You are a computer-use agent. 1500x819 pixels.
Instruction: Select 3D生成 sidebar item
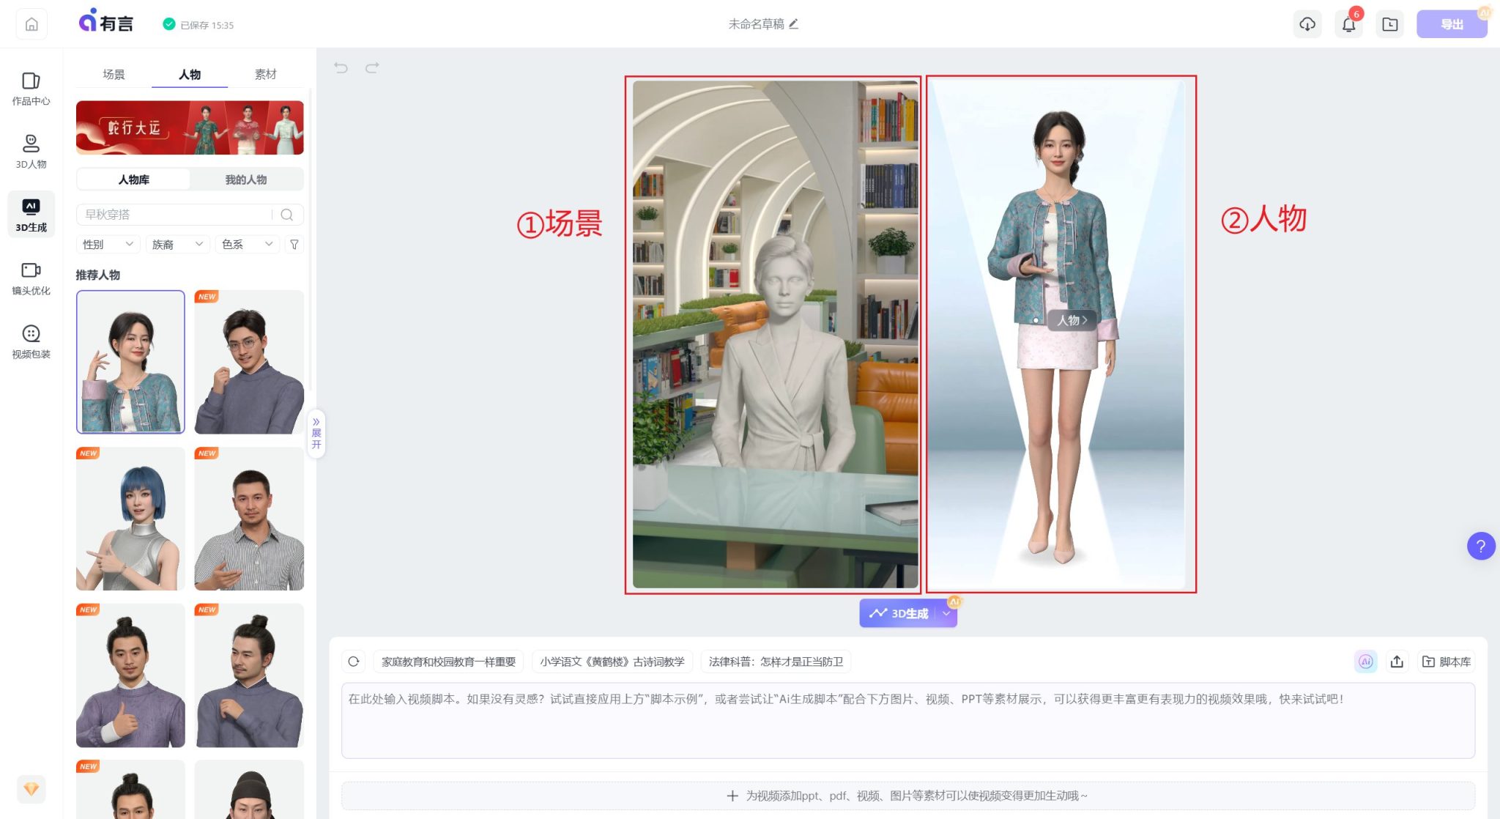point(31,215)
